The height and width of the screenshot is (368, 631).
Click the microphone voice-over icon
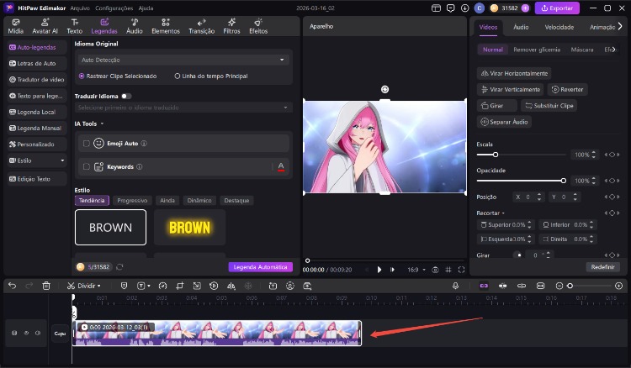click(x=455, y=286)
